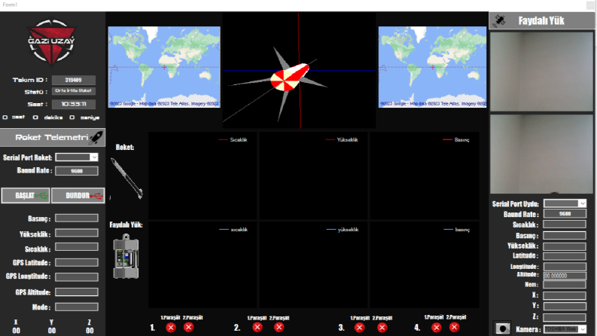Screen dimensions: 597x336
Task: Click the payload Basınç field
Action: (x=565, y=236)
